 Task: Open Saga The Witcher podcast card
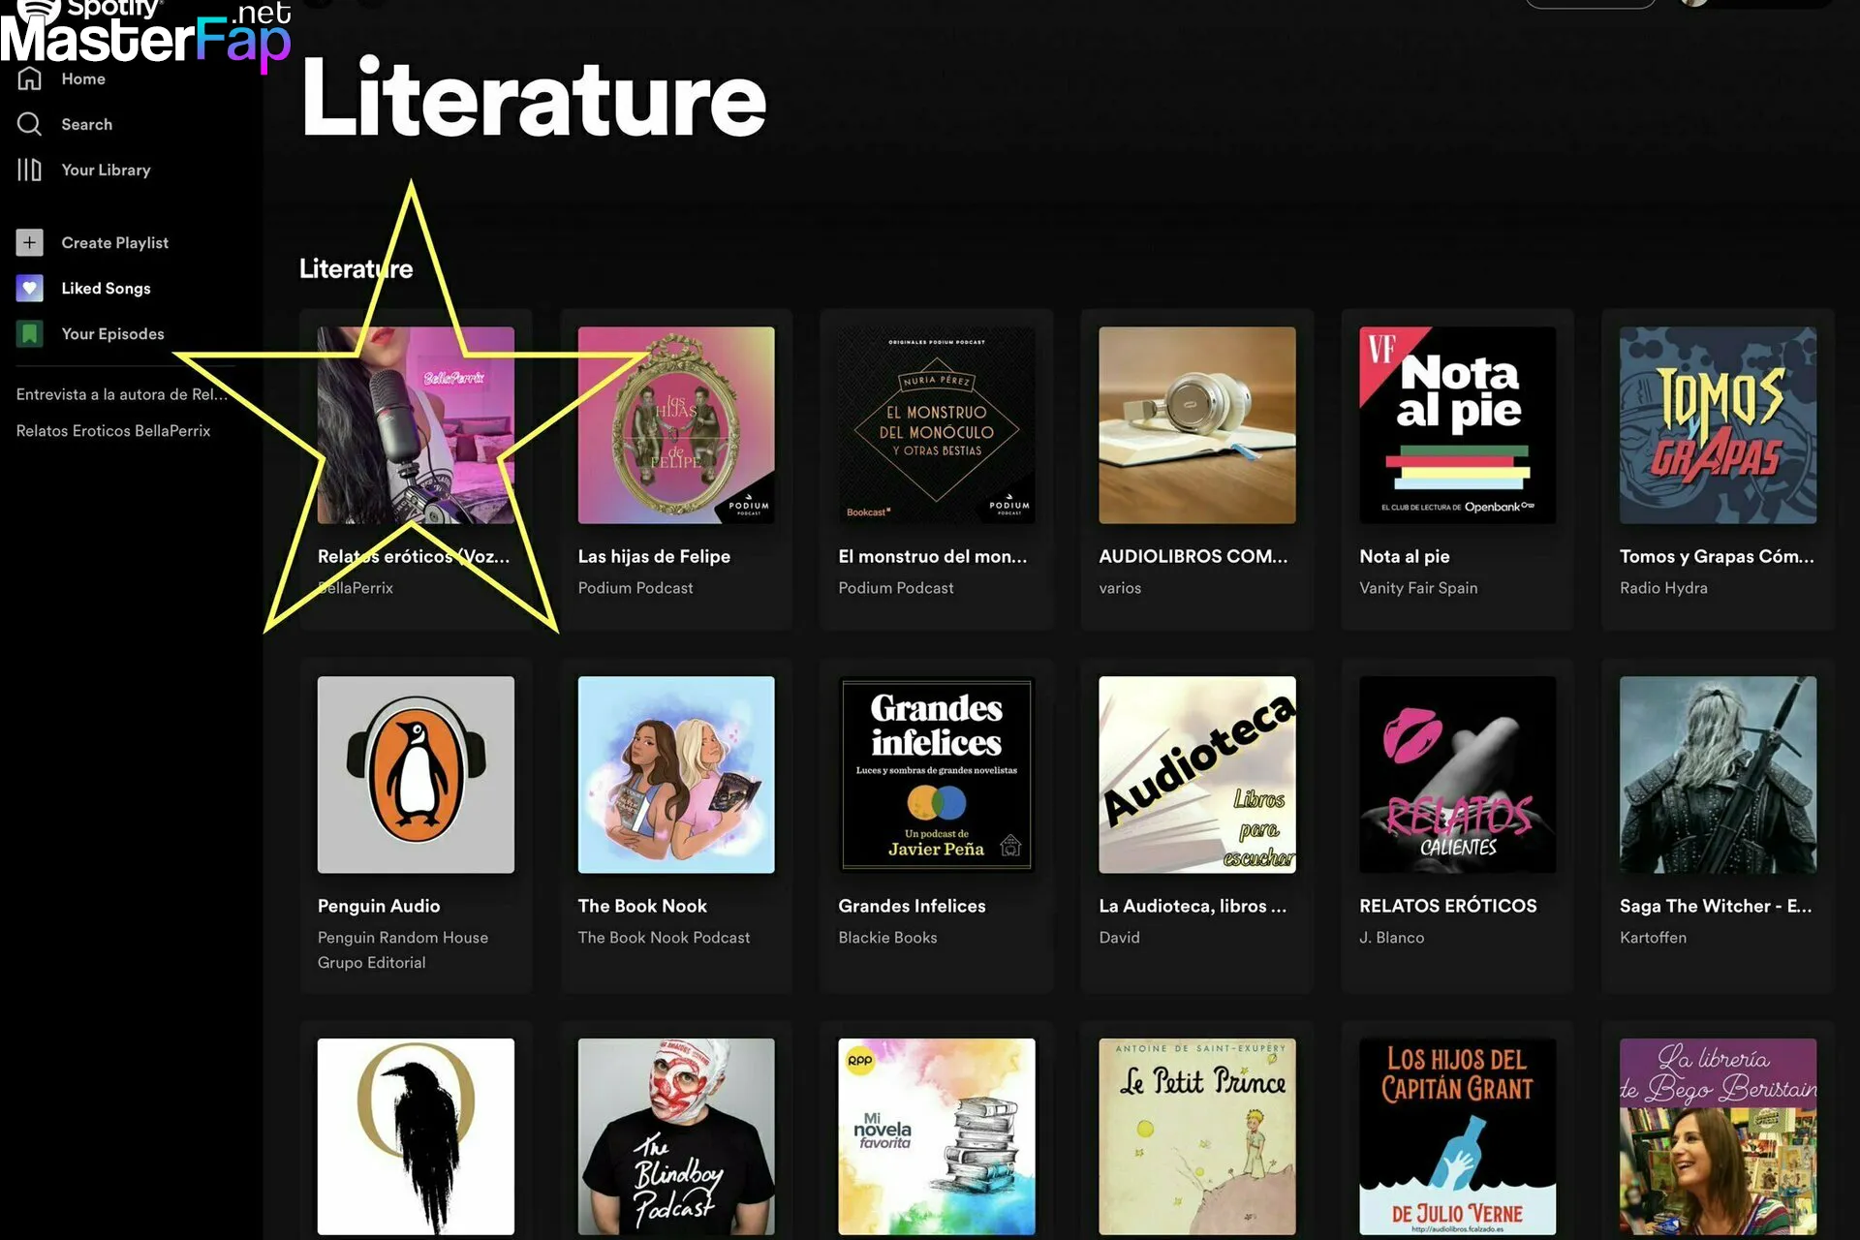tap(1718, 825)
